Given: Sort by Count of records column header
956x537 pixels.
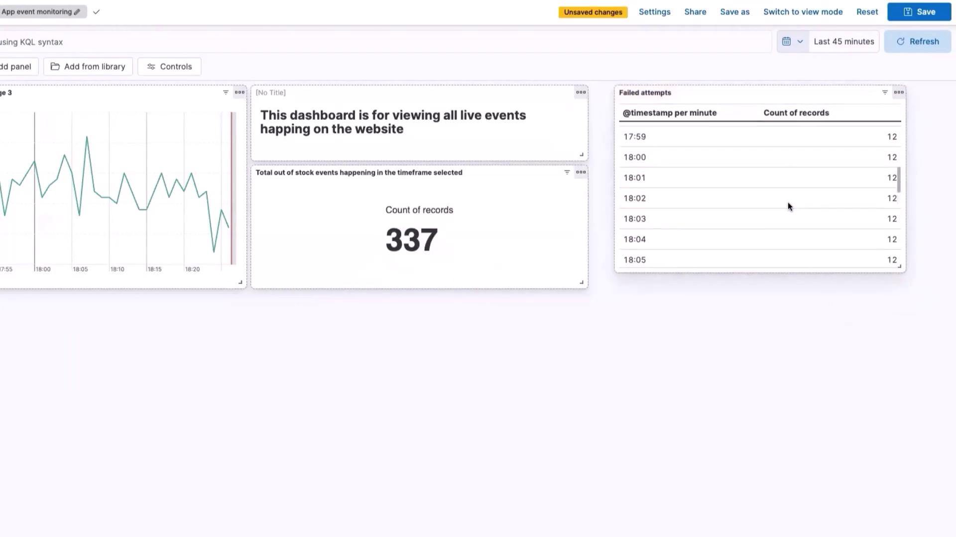Looking at the screenshot, I should (796, 113).
